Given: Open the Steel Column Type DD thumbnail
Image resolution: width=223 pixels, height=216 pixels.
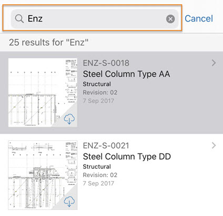Looking at the screenshot, I should (43, 175).
